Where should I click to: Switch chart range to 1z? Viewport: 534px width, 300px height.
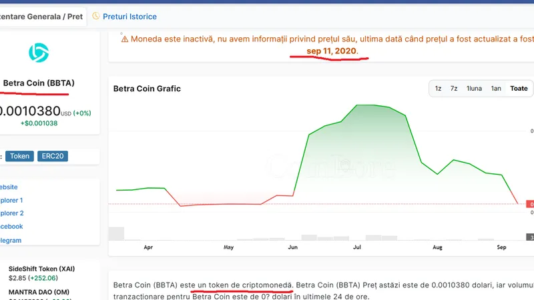[x=438, y=89]
